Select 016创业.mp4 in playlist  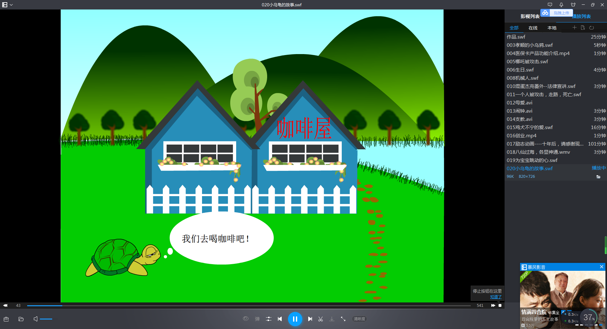(556, 136)
